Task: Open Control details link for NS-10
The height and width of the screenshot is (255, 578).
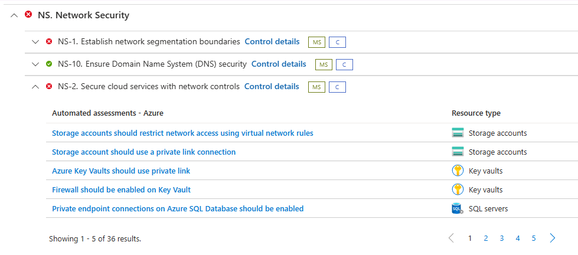Action: click(x=279, y=64)
